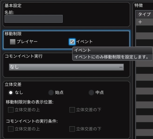Image resolution: width=153 pixels, height=139 pixels.
Task: Check 立体交差の上 under コモンイベントの実行条件
Action: (x=11, y=129)
